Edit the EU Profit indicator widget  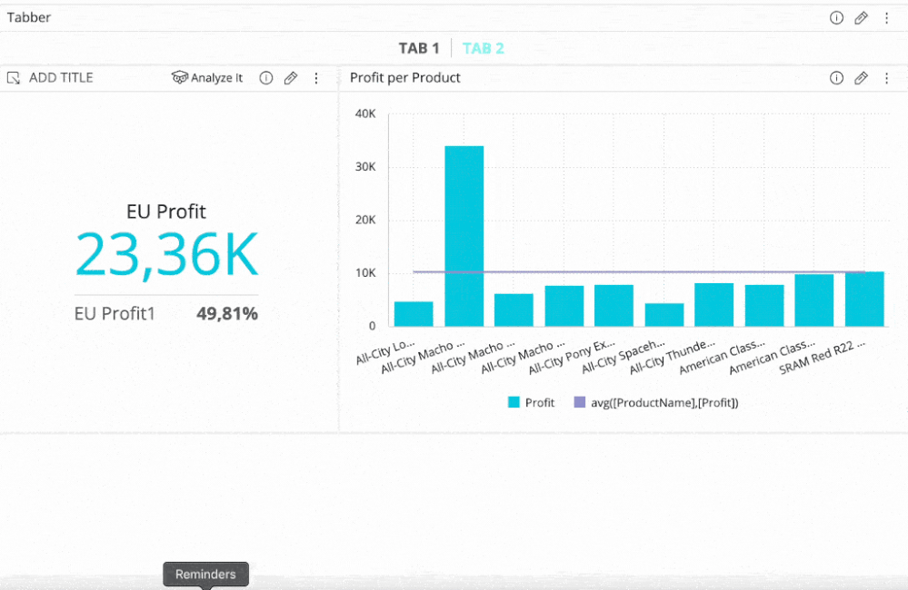[x=291, y=78]
